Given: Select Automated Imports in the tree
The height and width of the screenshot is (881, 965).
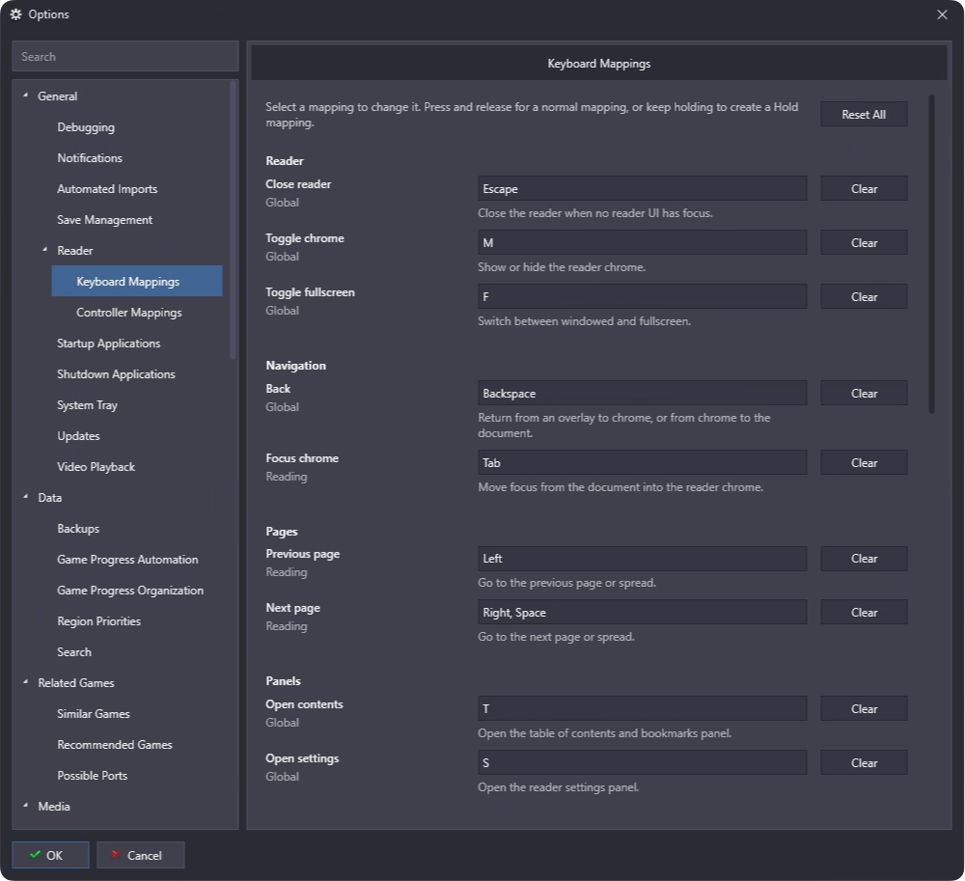Looking at the screenshot, I should 107,189.
